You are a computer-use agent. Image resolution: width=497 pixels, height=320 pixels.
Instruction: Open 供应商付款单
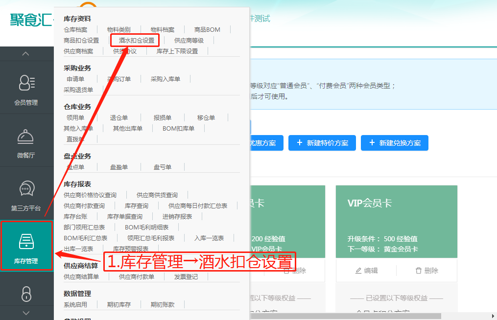click(137, 277)
